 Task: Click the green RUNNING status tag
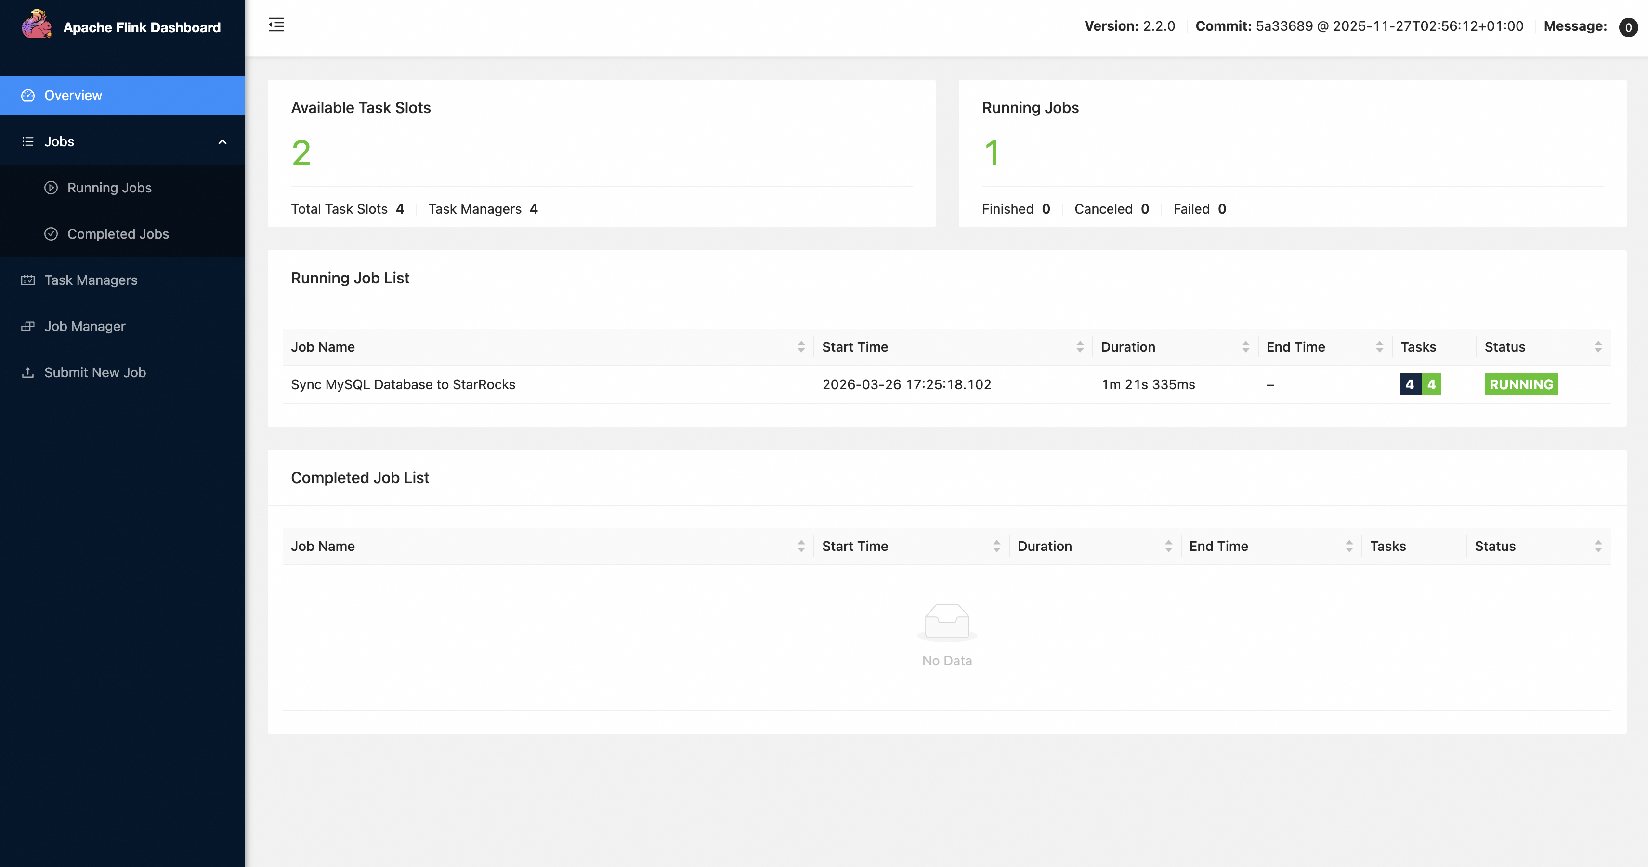click(x=1521, y=384)
